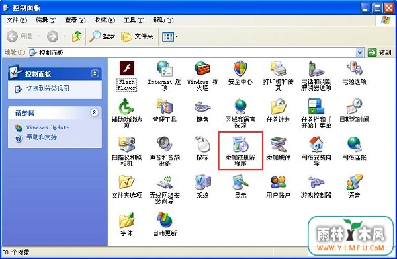Open the 打印机和传真 icon
Viewport: 397px width, 259px height.
click(279, 68)
